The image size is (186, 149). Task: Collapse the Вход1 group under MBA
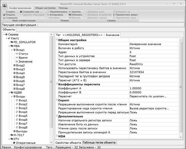[x=12, y=50]
